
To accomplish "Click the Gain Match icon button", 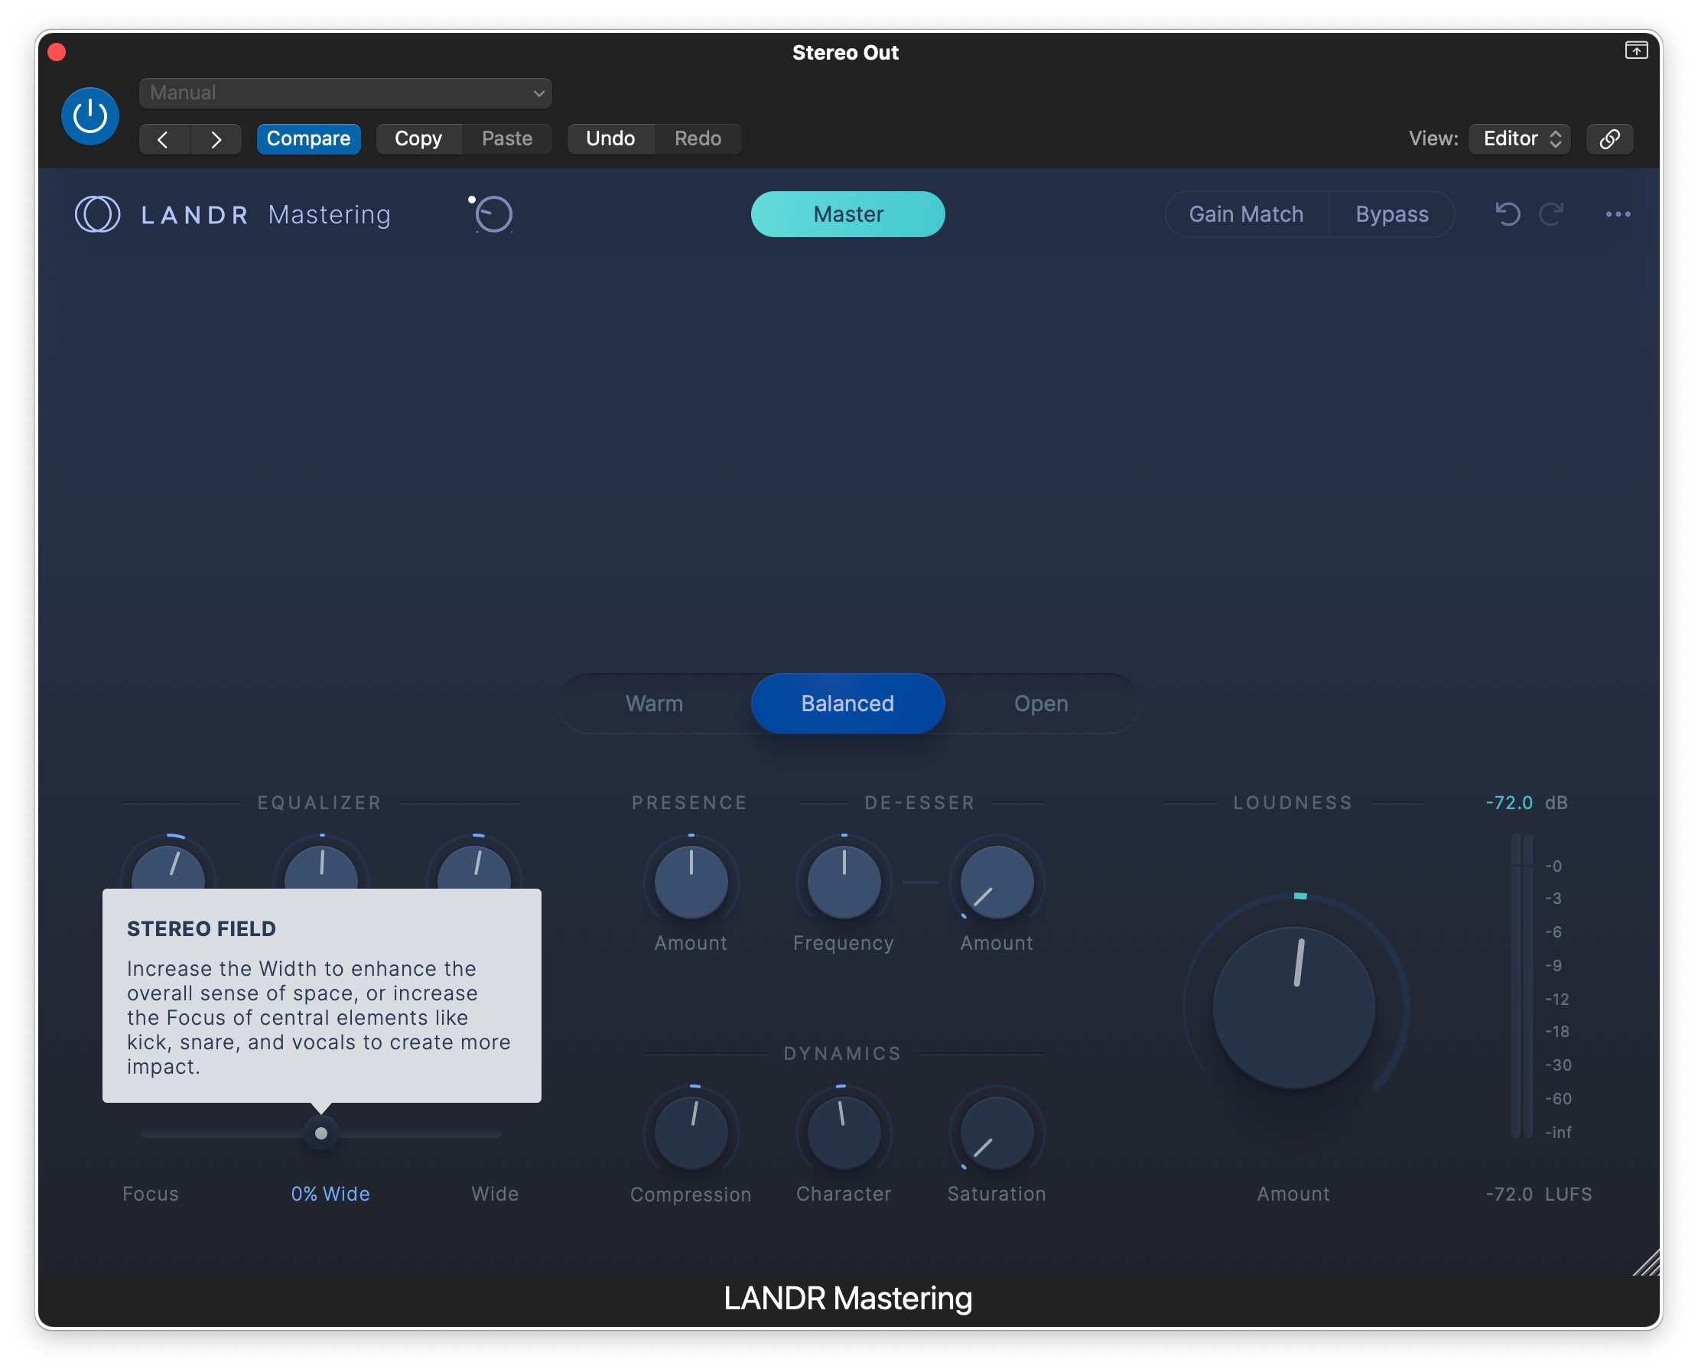I will (x=1243, y=214).
